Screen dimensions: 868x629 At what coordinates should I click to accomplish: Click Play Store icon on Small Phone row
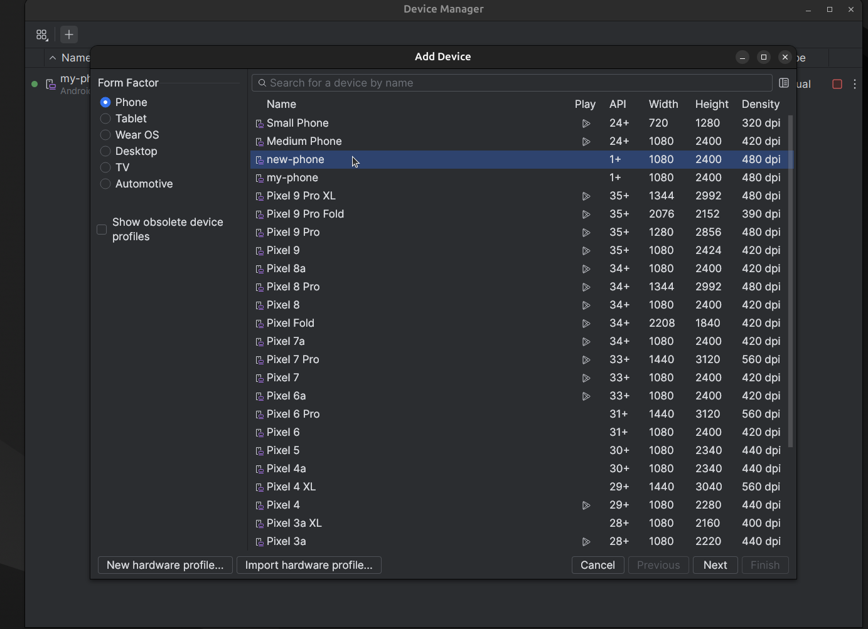click(x=586, y=124)
